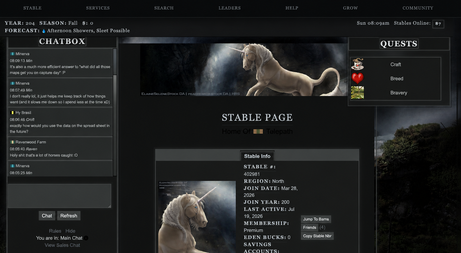Refresh the chatbox
Viewport: 461px width, 253px height.
coord(69,216)
